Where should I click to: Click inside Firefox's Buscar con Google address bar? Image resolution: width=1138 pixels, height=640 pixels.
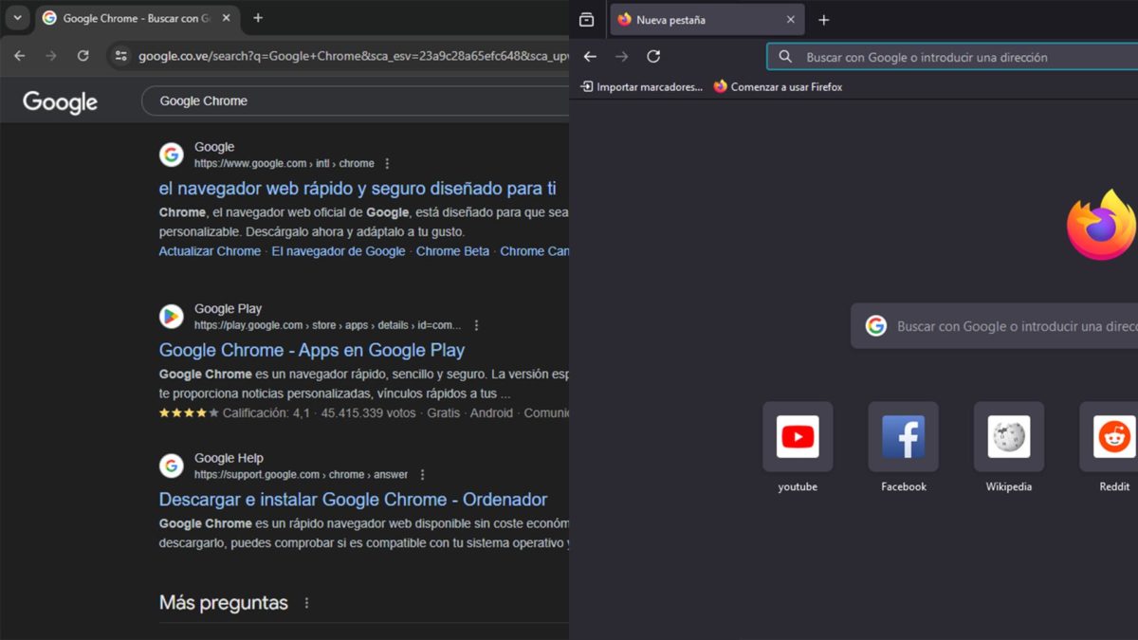point(948,57)
